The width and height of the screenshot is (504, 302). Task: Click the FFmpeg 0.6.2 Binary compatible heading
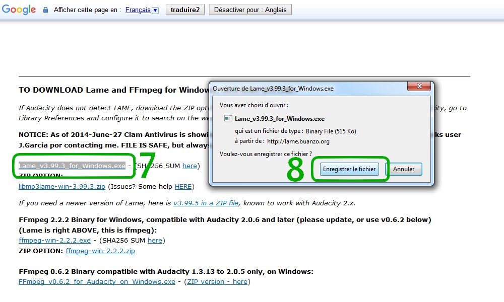pyautogui.click(x=166, y=271)
